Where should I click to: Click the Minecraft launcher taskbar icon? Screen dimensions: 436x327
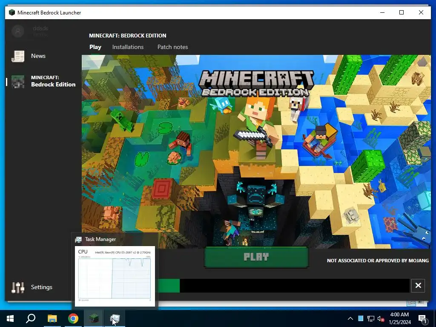tap(94, 318)
